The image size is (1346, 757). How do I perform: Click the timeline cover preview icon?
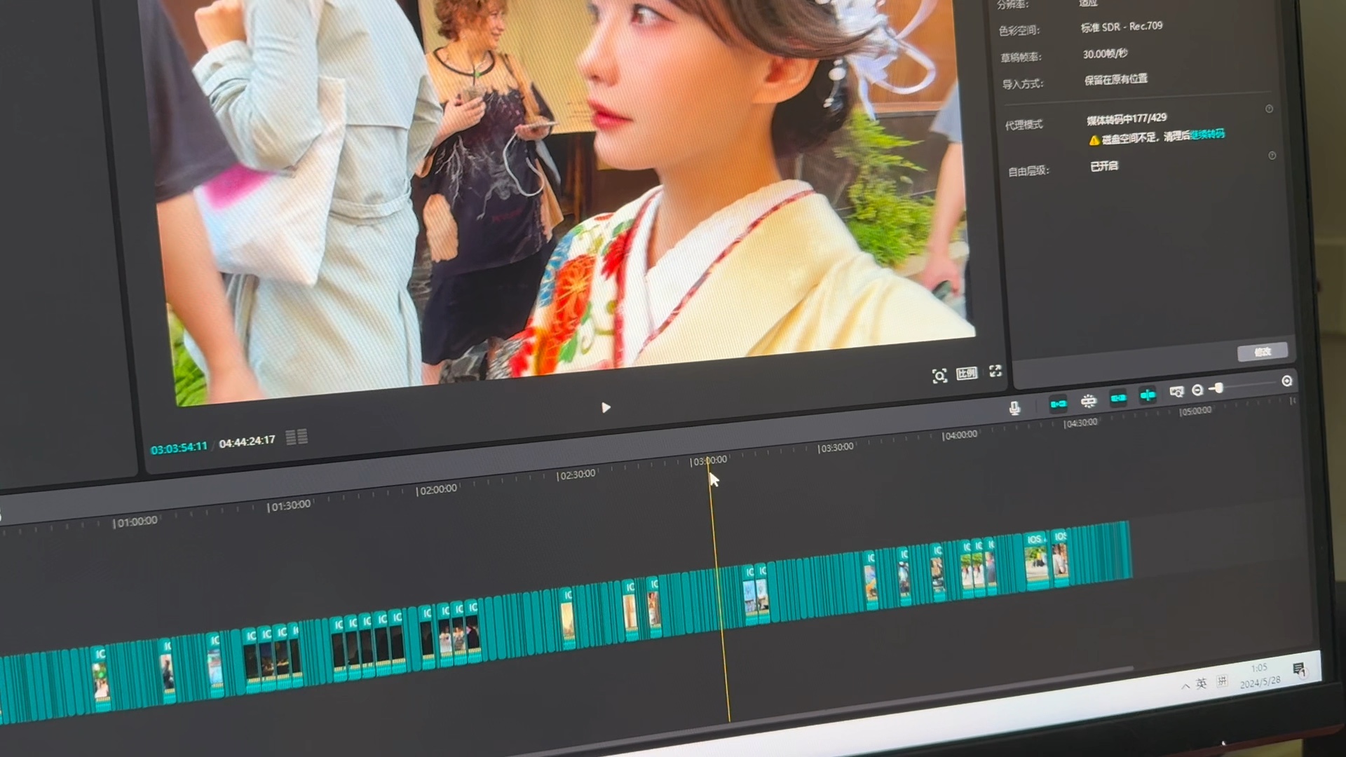coord(1176,392)
